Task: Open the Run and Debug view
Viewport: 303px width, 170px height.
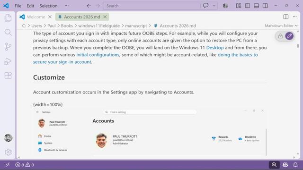Action: coord(8,61)
